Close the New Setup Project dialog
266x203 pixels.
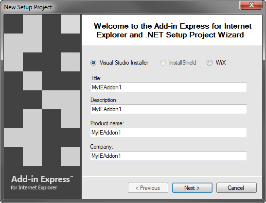(251, 5)
